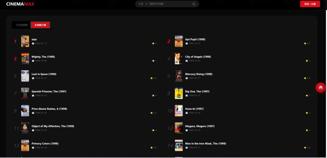Viewport: 327px width, 158px height.
Task: Click the star icon beside Mercury Rising rating
Action: tap(305, 78)
